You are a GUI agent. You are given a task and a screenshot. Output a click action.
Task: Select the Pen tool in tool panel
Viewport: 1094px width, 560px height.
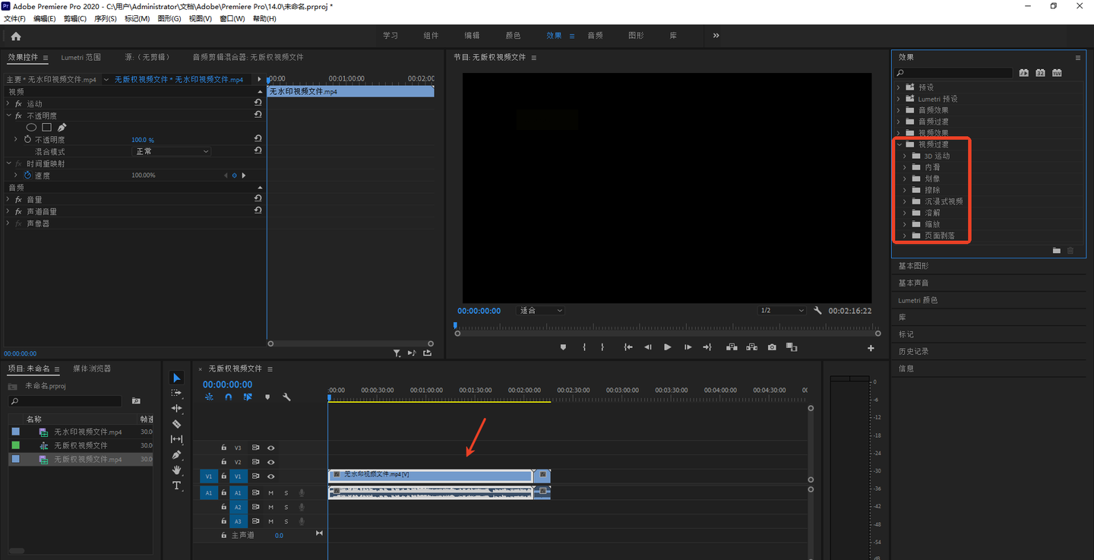tap(176, 454)
